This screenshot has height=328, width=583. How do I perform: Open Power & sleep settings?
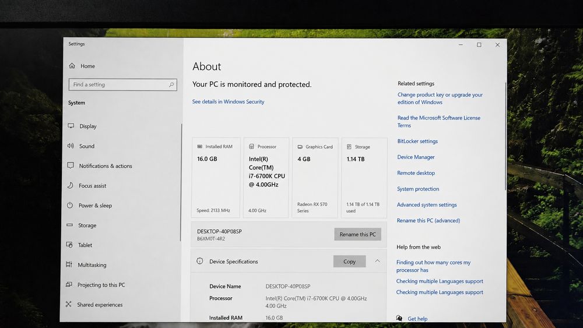(x=95, y=206)
